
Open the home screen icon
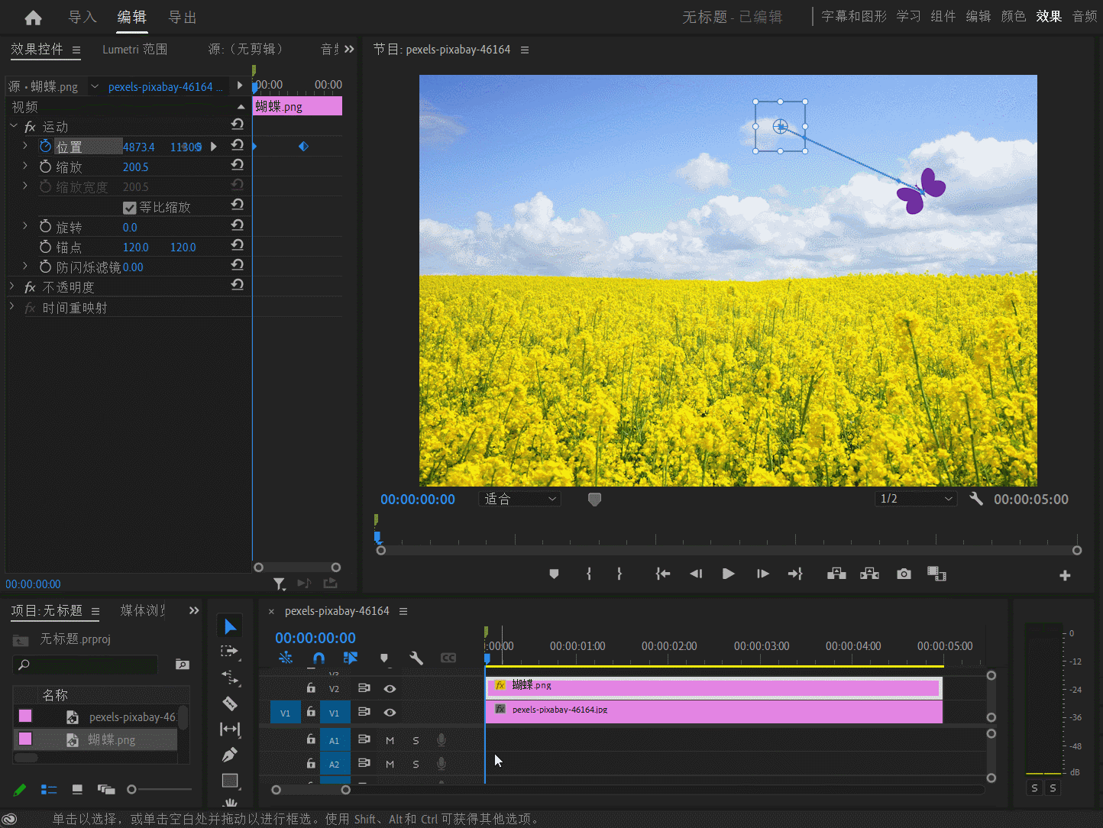click(33, 18)
